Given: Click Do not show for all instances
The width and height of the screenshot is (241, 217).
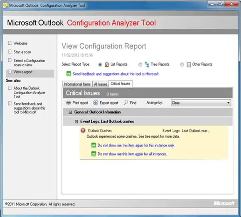Looking at the screenshot, I should (x=132, y=154).
